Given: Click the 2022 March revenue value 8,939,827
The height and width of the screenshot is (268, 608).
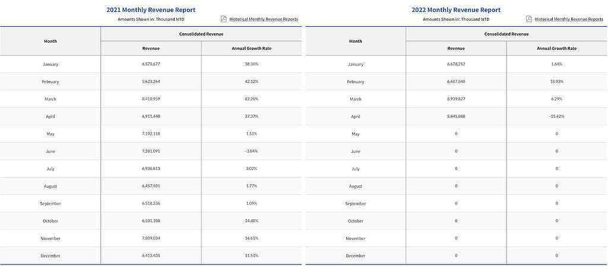Looking at the screenshot, I should [x=456, y=99].
